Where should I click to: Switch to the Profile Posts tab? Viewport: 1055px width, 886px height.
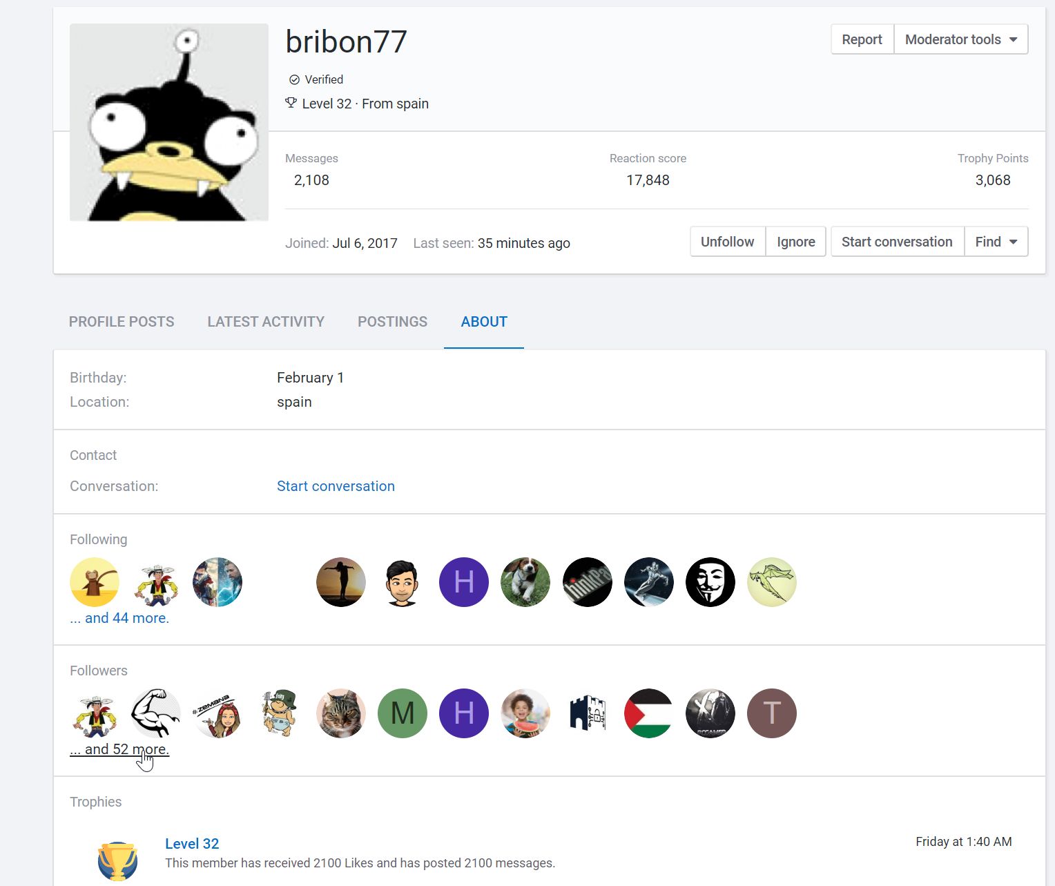coord(122,322)
